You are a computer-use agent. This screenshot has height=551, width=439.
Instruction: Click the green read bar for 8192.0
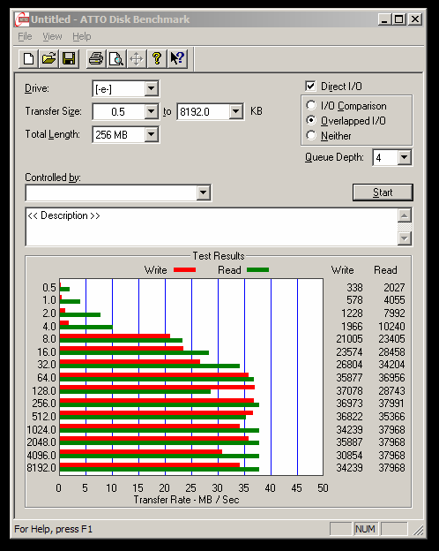160,470
